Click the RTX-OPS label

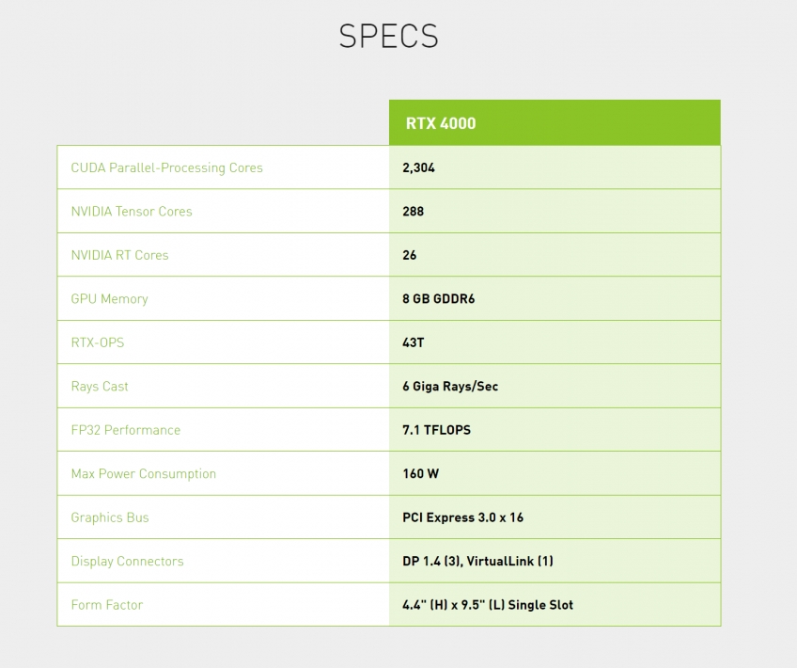97,342
